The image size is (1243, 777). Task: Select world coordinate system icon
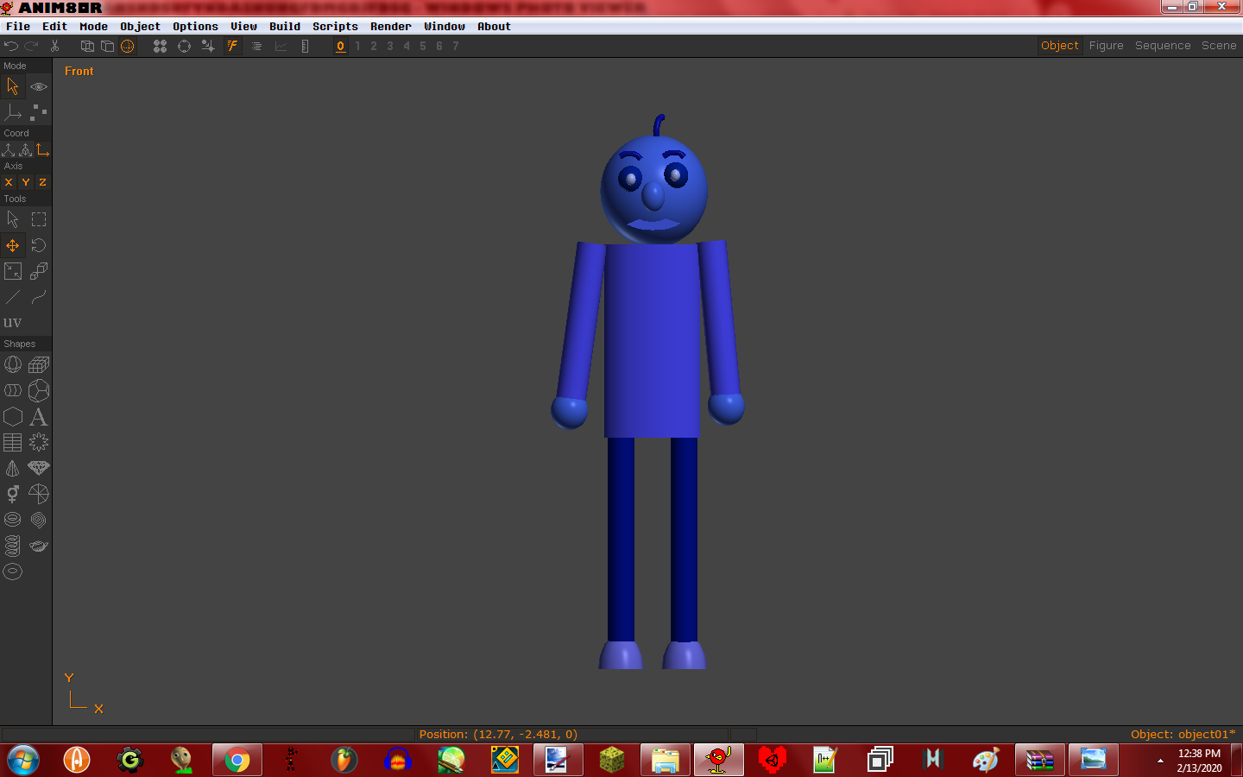[x=9, y=149]
